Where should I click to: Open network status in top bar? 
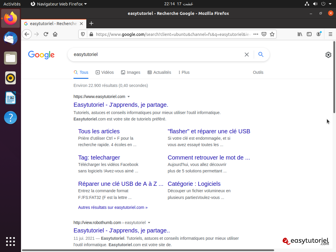[x=307, y=4]
